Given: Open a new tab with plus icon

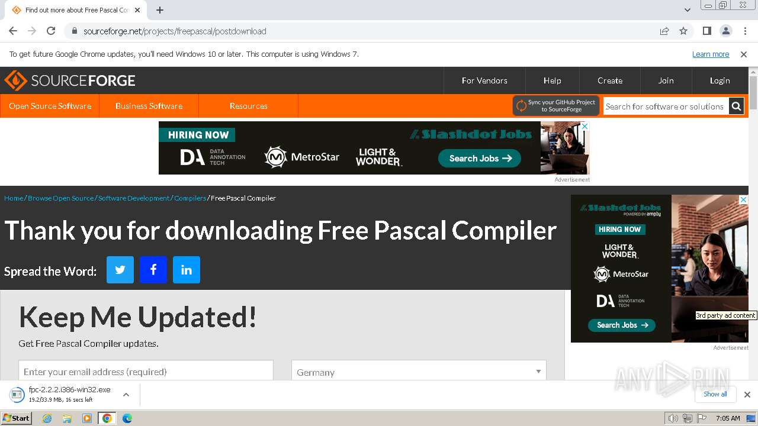Looking at the screenshot, I should click(159, 10).
